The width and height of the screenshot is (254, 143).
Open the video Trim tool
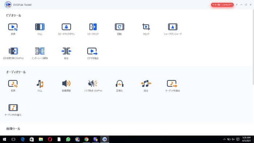pos(40,29)
